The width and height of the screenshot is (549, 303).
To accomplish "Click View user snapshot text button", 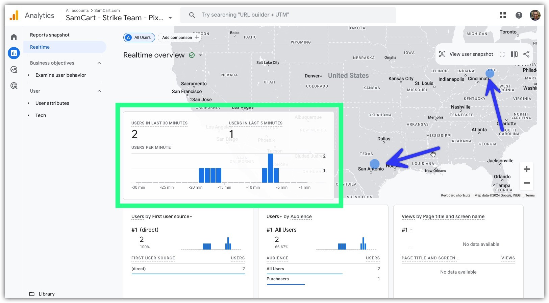I will (x=471, y=54).
